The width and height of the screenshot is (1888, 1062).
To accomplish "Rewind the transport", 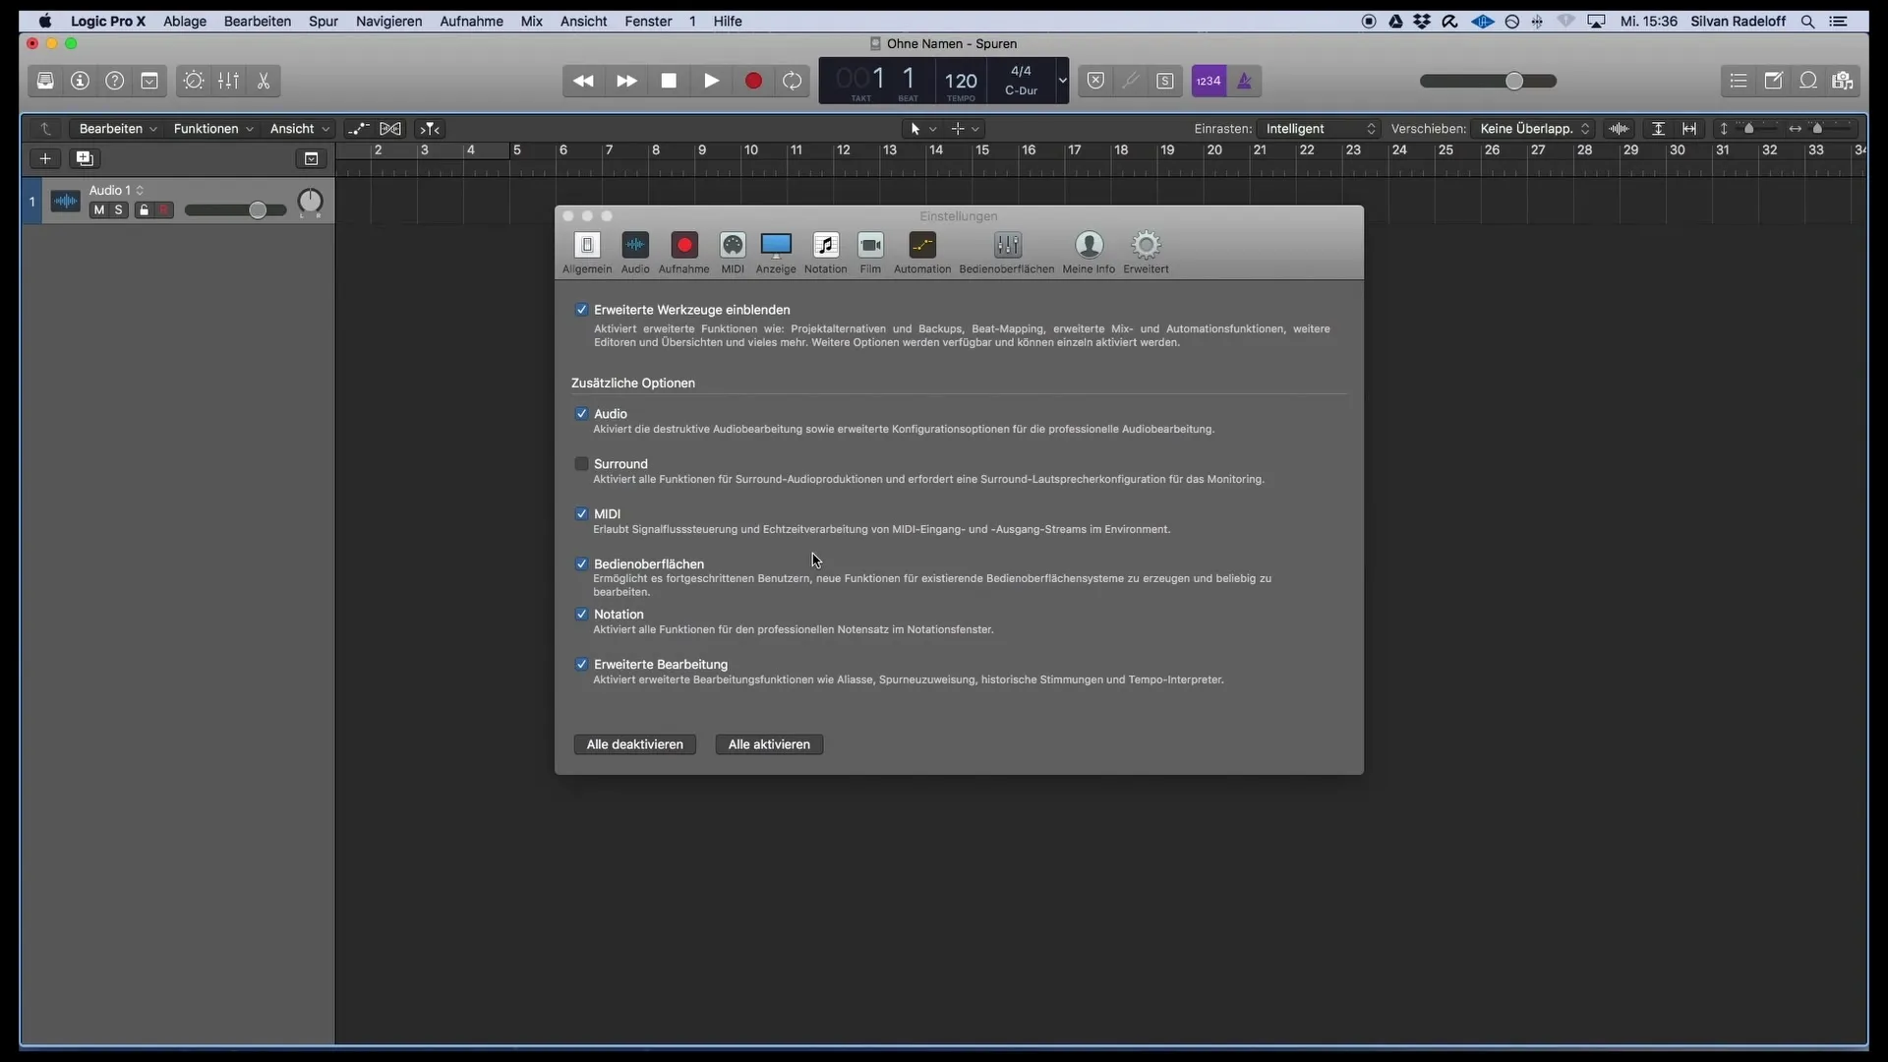I will click(x=583, y=81).
